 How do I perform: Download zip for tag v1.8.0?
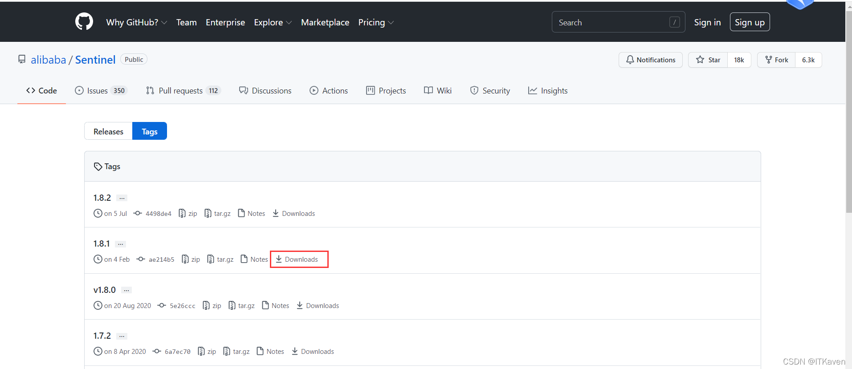point(212,306)
